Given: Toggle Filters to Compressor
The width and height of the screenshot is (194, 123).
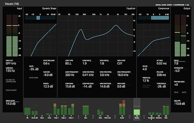Looking at the screenshot, I should click(11, 81).
